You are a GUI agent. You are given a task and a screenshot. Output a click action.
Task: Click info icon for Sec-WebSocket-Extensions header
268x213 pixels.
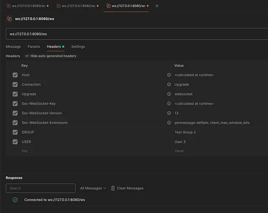[x=169, y=123]
